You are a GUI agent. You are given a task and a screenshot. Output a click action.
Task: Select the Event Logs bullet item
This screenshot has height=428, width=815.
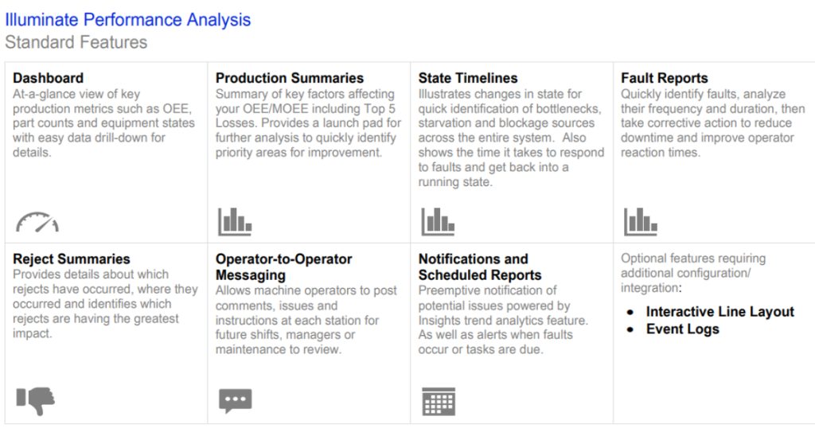coord(682,329)
